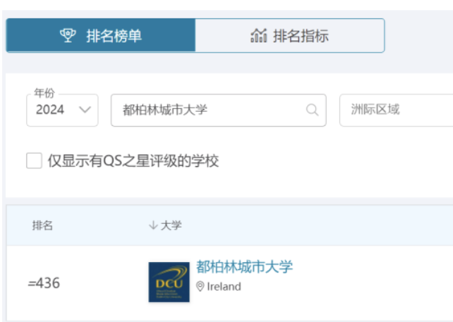Click the DCU logo thumbnail
The image size is (453, 322).
tap(169, 282)
